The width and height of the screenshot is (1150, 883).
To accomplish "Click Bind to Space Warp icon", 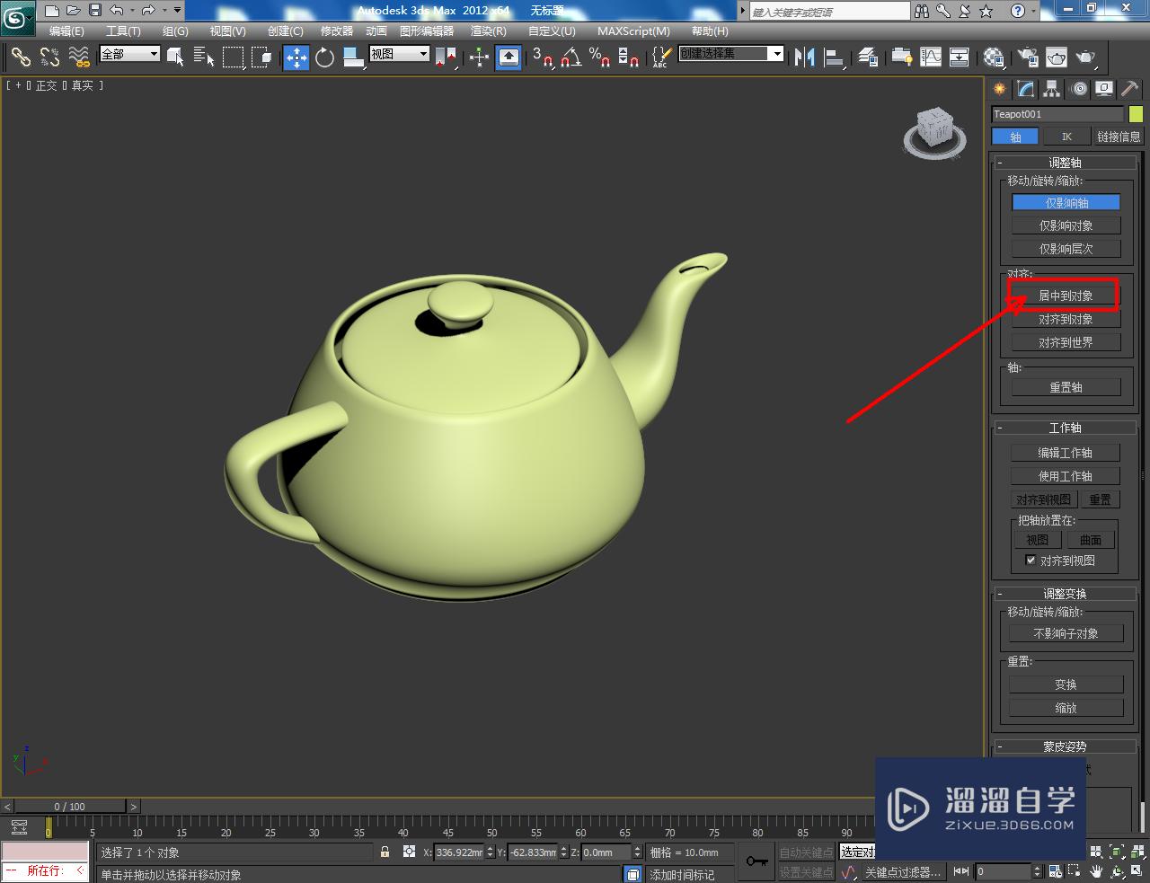I will (x=79, y=57).
